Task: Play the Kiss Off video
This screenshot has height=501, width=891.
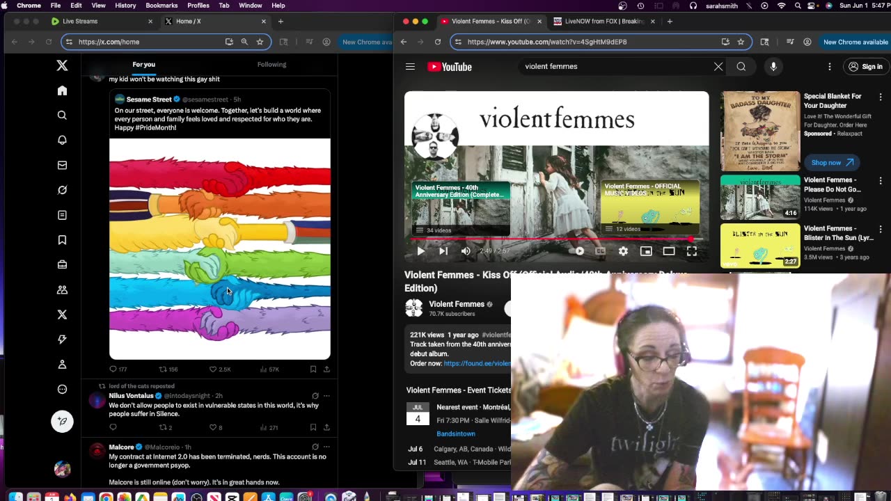Action: [420, 251]
